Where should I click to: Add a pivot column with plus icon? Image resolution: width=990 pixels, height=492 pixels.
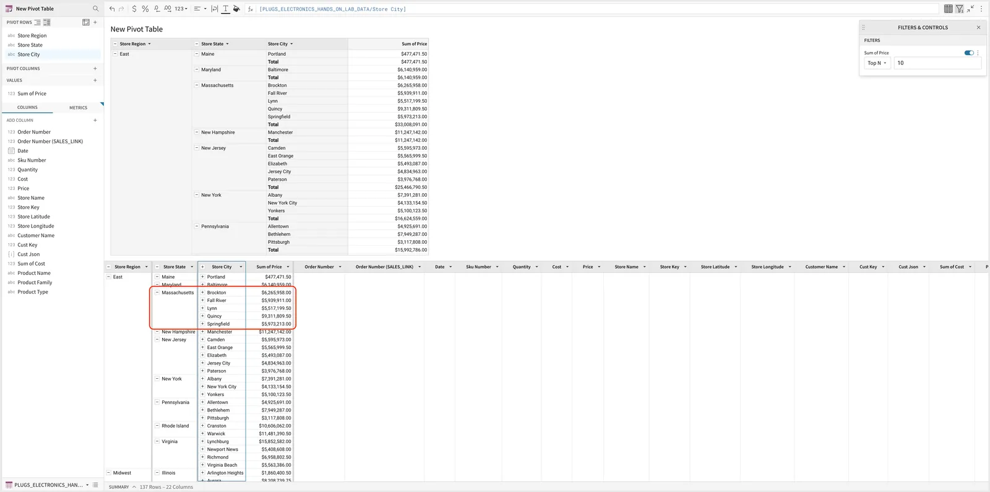pos(95,69)
